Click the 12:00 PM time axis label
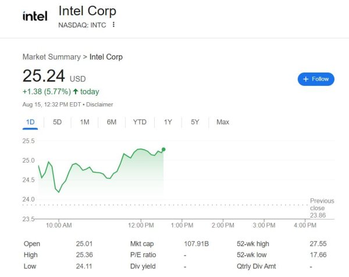The image size is (349, 277). (x=141, y=225)
